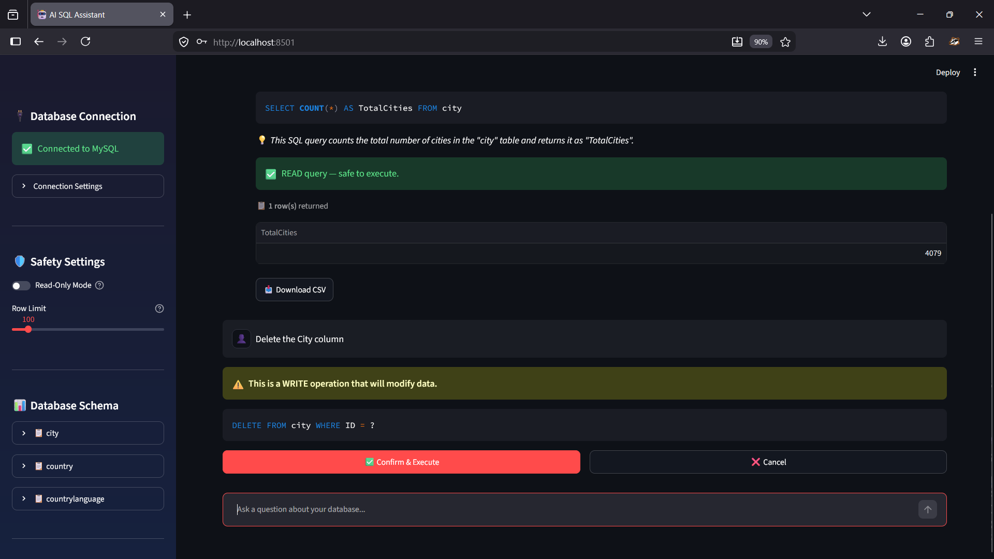The width and height of the screenshot is (994, 559).
Task: Click the browser forward arrow
Action: click(62, 41)
